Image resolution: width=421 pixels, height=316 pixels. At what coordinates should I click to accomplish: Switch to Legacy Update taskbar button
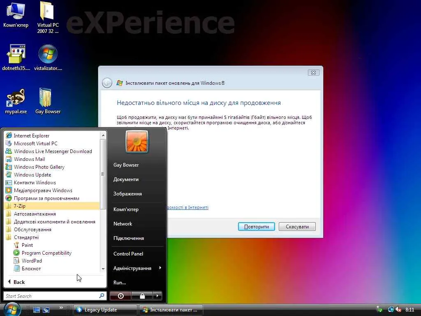(105, 310)
